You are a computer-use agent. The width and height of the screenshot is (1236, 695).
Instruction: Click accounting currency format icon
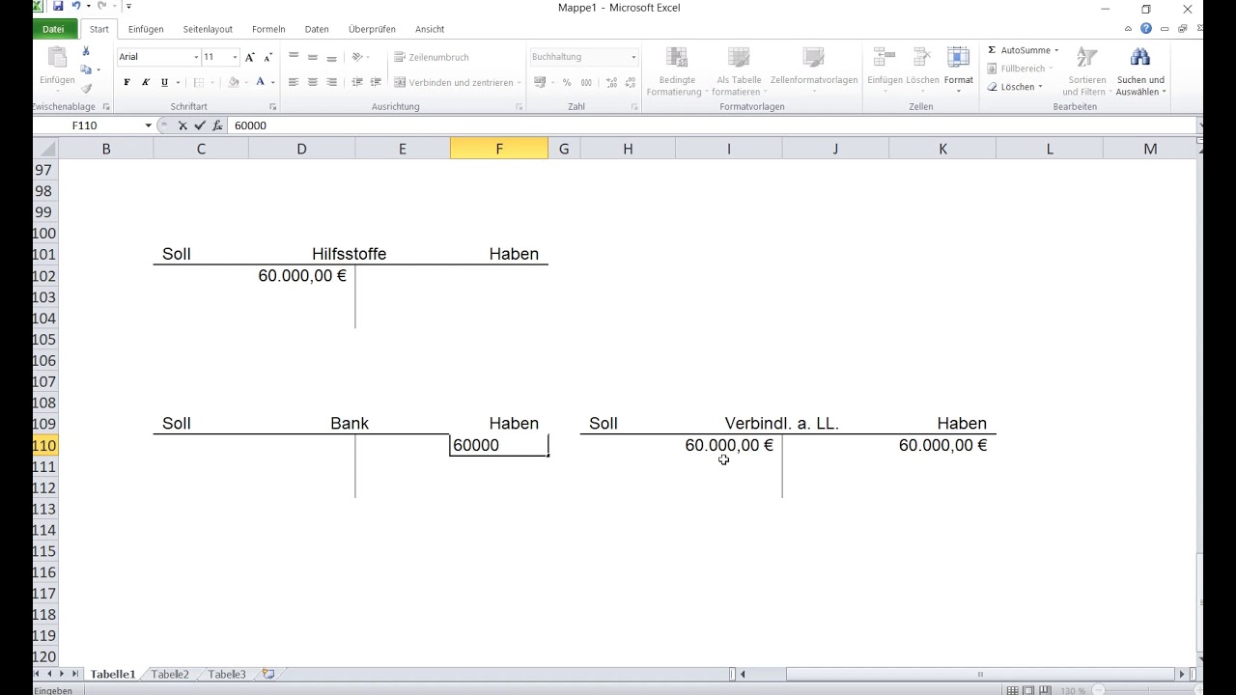coord(540,83)
